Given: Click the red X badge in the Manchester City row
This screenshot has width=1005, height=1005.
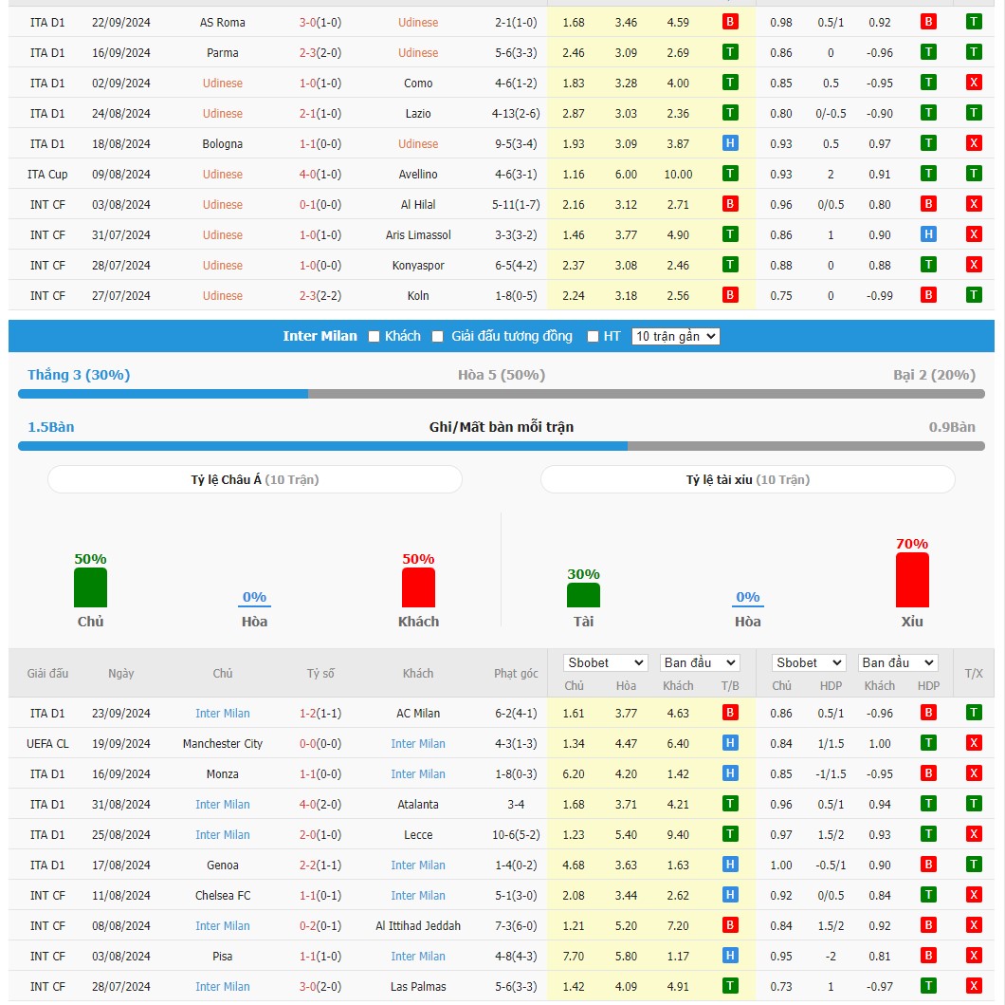Looking at the screenshot, I should click(x=973, y=743).
